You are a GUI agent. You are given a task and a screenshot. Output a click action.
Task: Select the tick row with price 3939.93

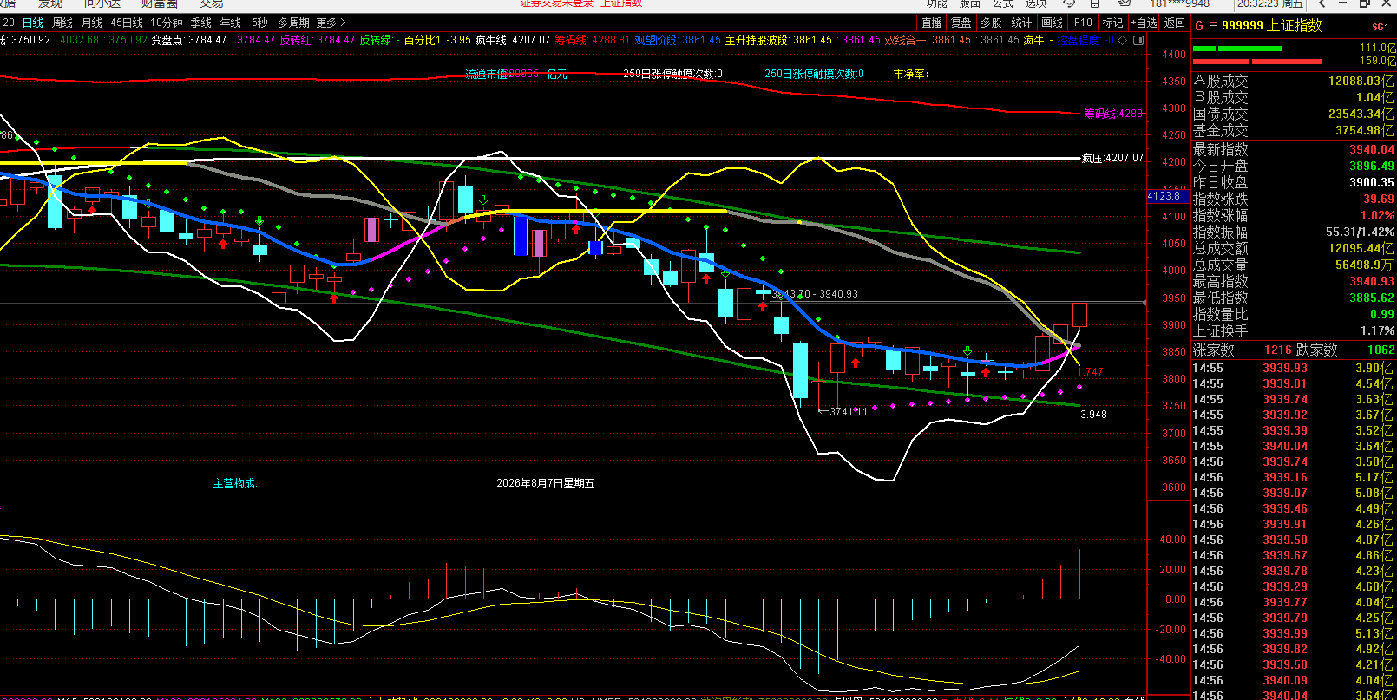point(1293,368)
